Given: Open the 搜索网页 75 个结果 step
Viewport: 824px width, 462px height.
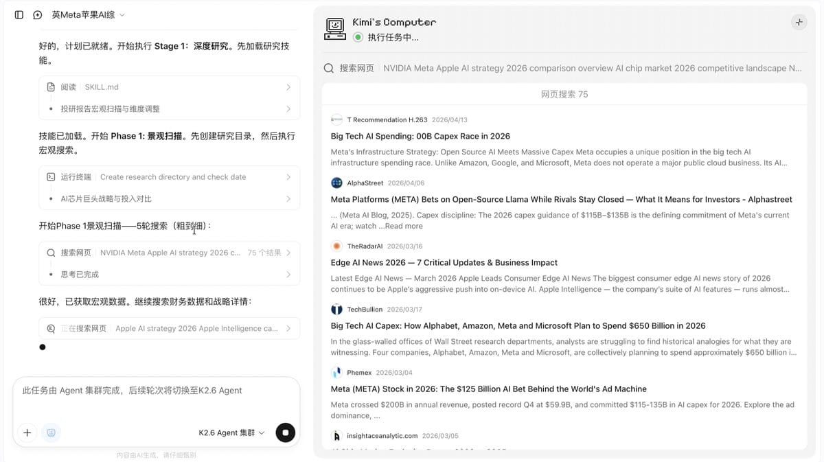Looking at the screenshot, I should point(169,253).
